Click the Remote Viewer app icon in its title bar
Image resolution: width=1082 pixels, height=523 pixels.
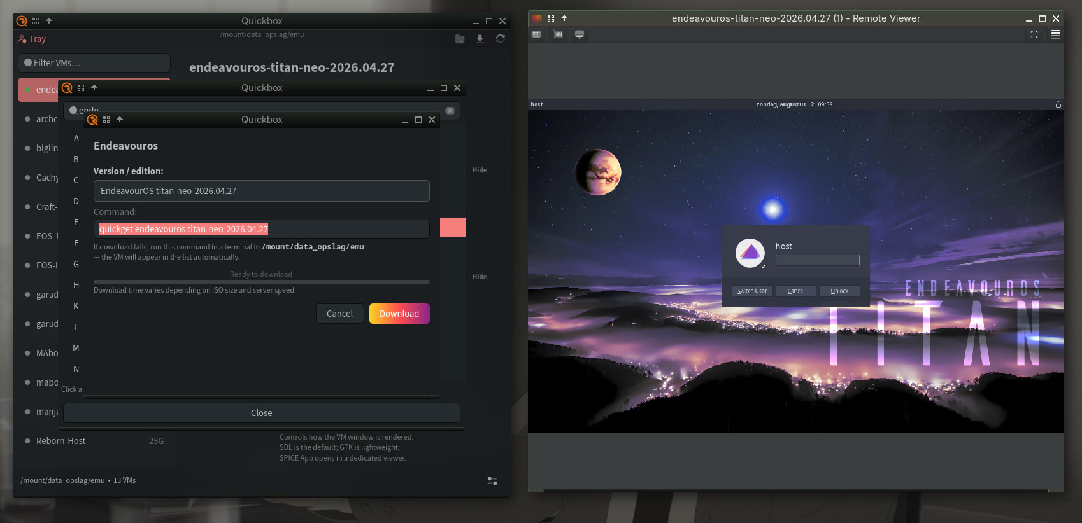coord(537,18)
